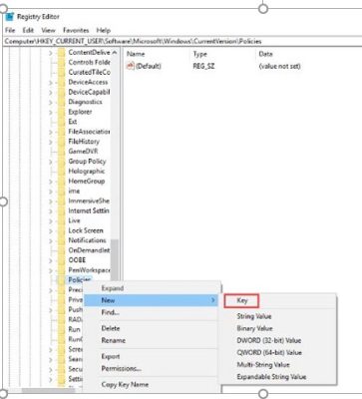Screen dimensions: 362x399
Task: Open the Help menu
Action: tap(104, 30)
